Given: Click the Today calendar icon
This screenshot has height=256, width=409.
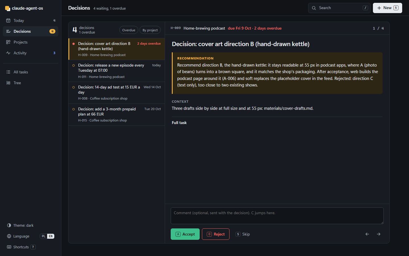Looking at the screenshot, I should coord(8,20).
